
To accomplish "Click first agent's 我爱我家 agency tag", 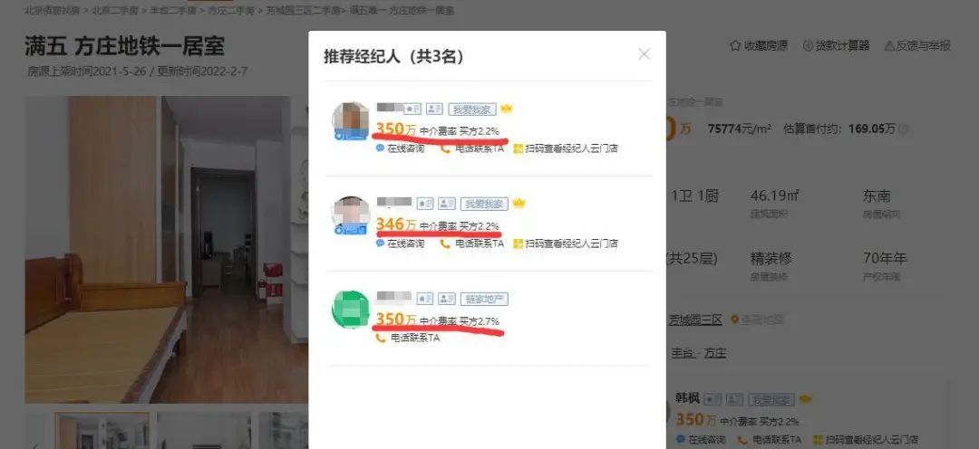I will click(x=472, y=110).
